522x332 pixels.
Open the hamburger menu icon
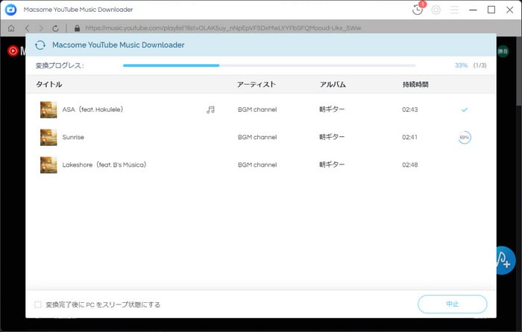point(454,10)
